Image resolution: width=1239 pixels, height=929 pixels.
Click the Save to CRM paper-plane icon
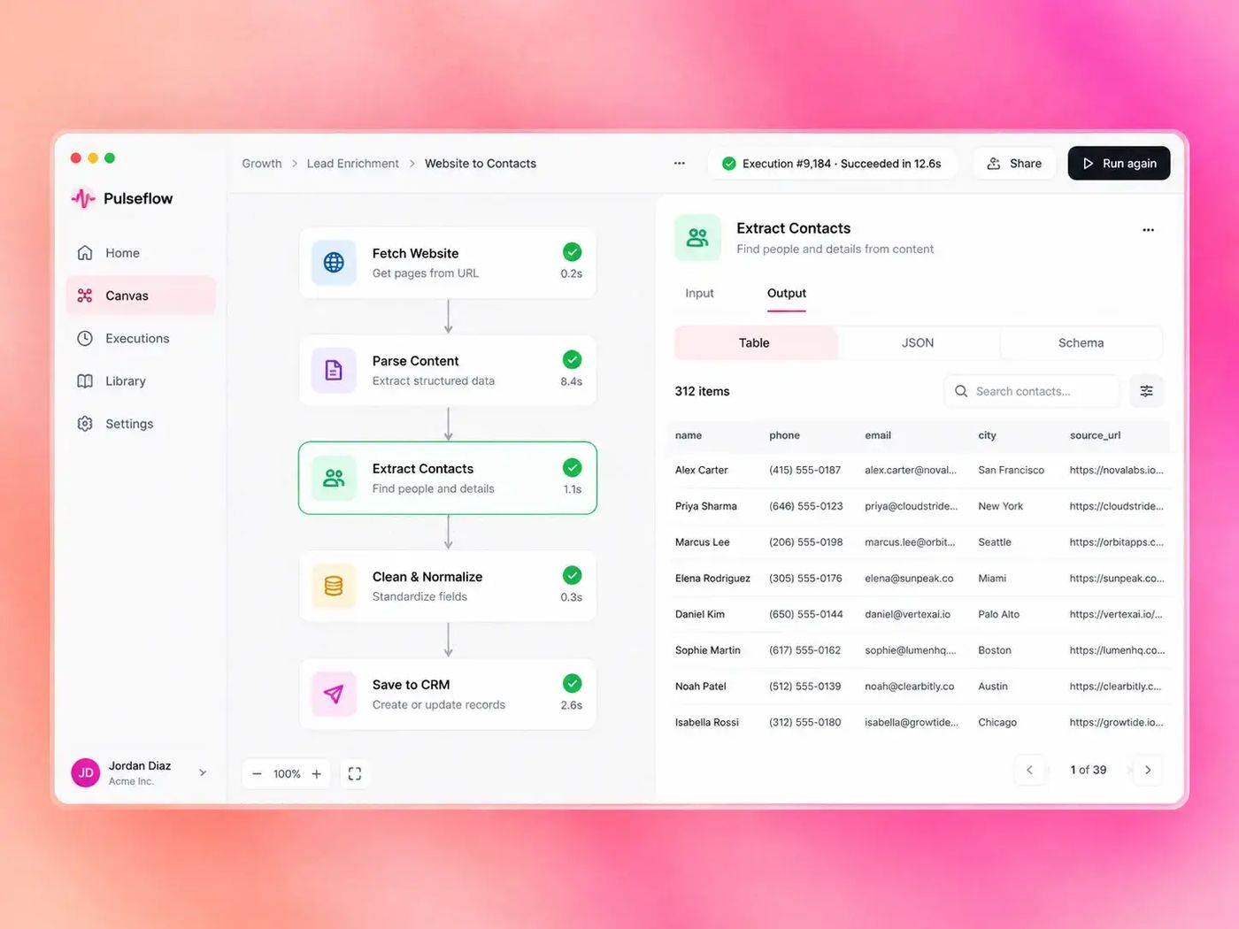[x=334, y=694]
